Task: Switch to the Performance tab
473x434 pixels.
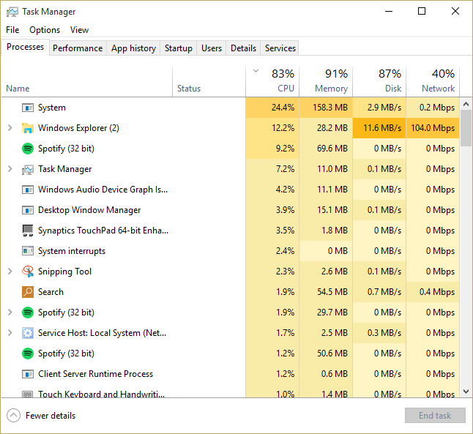Action: coord(78,48)
